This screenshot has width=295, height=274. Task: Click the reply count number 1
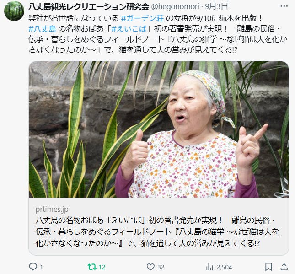point(41,267)
